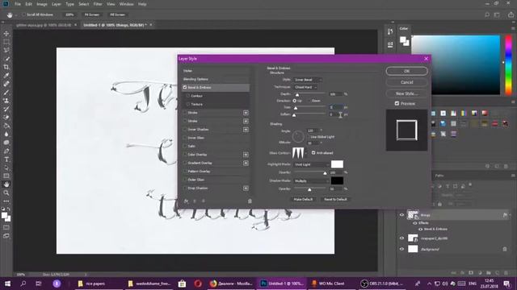This screenshot has height=290, width=517.
Task: Open the Color panel menu
Action: (514, 29)
